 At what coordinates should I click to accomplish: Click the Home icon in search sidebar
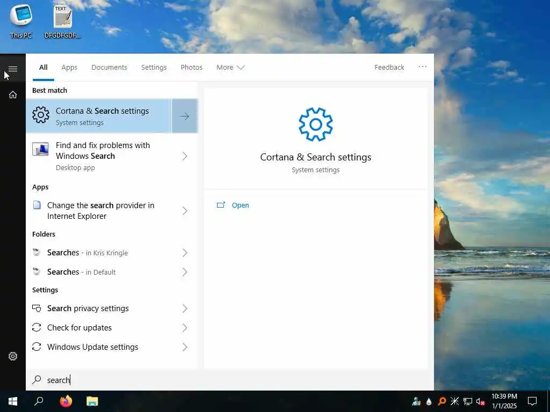[13, 94]
